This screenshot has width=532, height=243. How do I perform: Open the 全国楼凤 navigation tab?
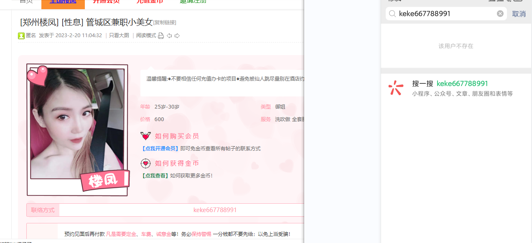(63, 2)
